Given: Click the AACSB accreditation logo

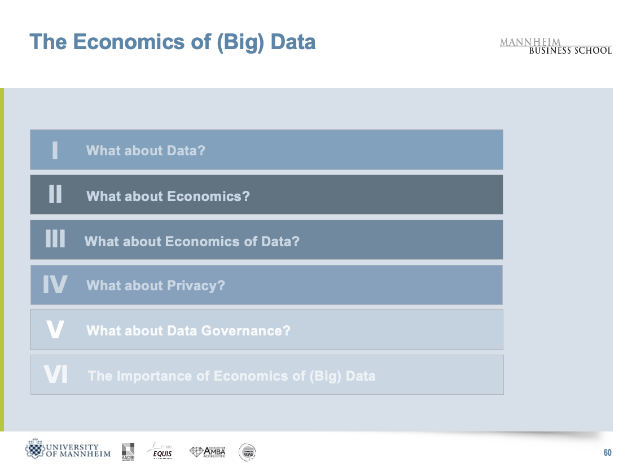Looking at the screenshot, I should click(x=128, y=451).
